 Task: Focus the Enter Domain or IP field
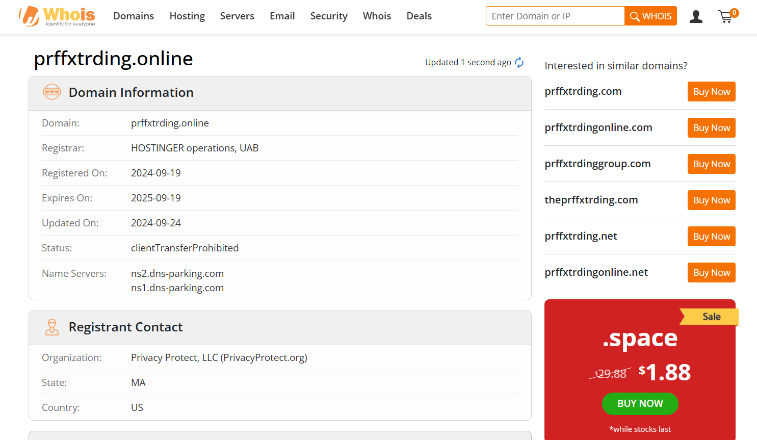555,16
